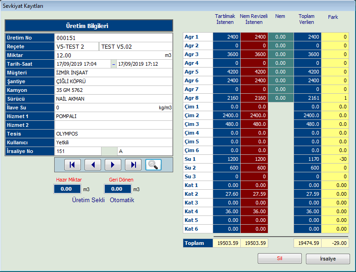The image size is (356, 272).
Task: Select the Üretim No field 000151
Action: (113, 38)
